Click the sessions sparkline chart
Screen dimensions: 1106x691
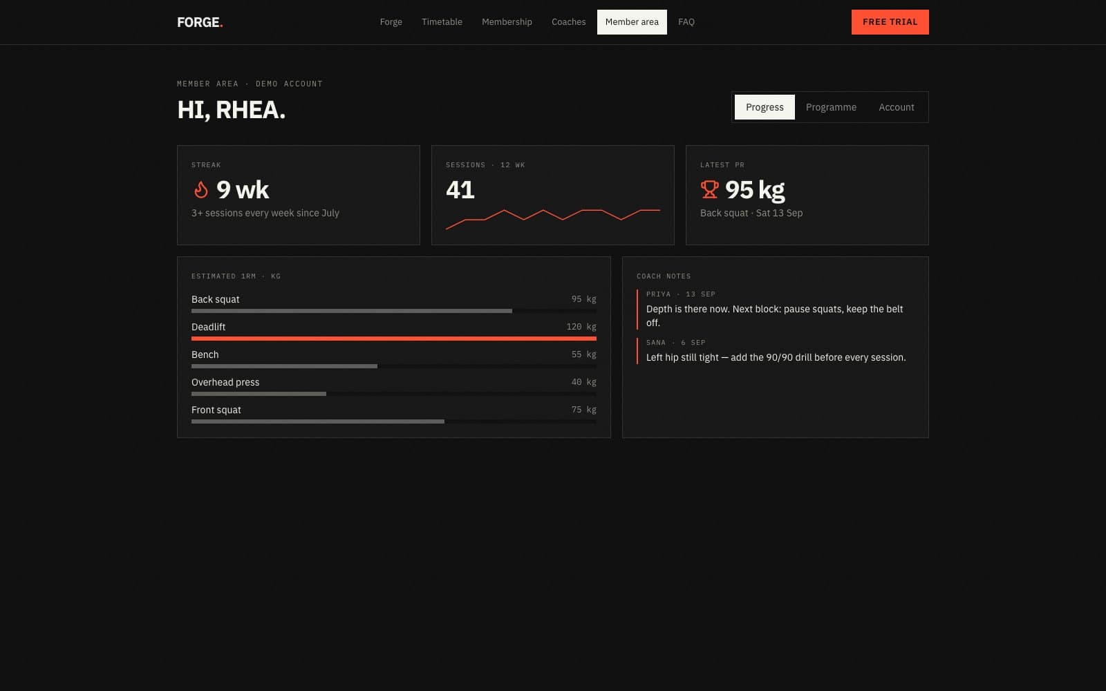[553, 219]
